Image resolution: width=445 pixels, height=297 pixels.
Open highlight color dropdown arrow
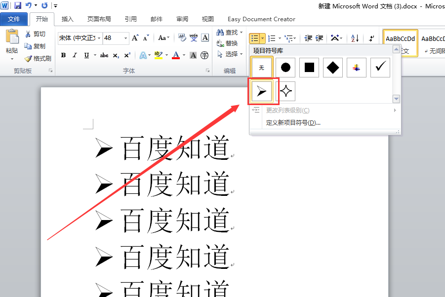(x=167, y=55)
